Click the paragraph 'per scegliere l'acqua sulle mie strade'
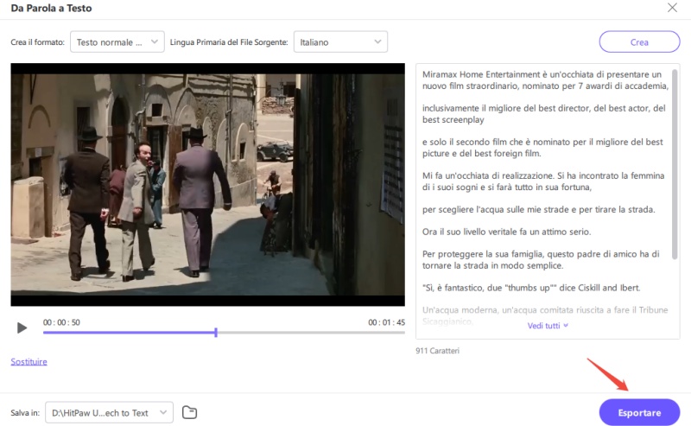 click(538, 209)
